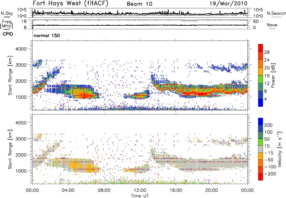Pick the light green 12-16 dB power segment
This screenshot has width=286, height=198.
point(261,79)
